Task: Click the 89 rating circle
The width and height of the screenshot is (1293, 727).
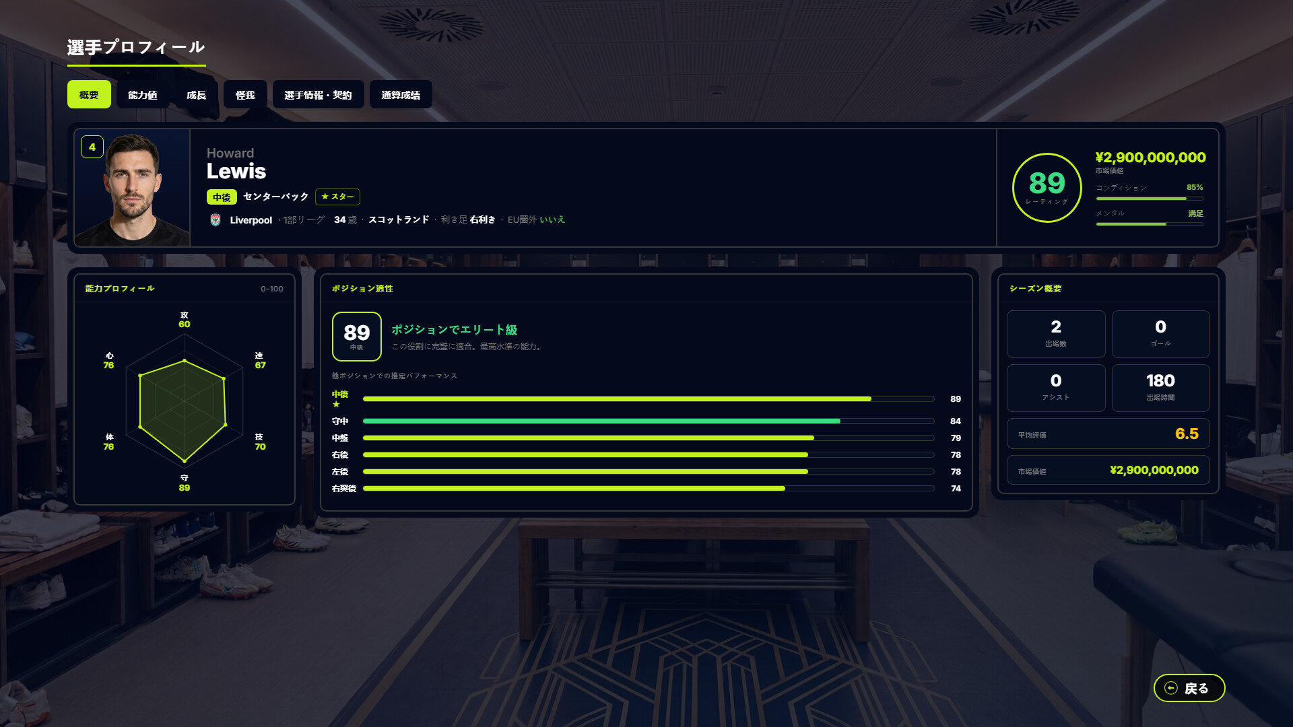Action: pyautogui.click(x=1047, y=188)
